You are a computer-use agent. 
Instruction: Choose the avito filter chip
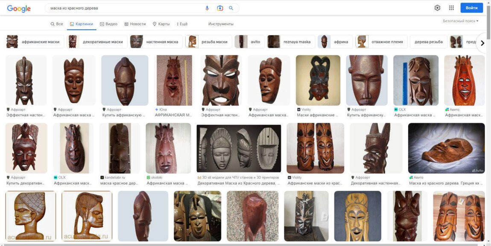[x=249, y=42]
